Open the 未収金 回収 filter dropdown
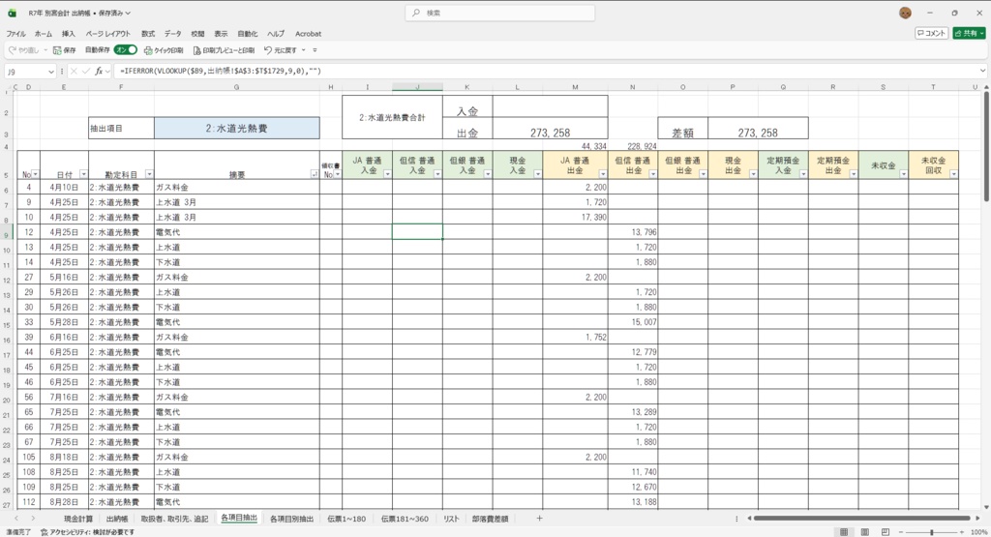The height and width of the screenshot is (537, 991). click(953, 174)
